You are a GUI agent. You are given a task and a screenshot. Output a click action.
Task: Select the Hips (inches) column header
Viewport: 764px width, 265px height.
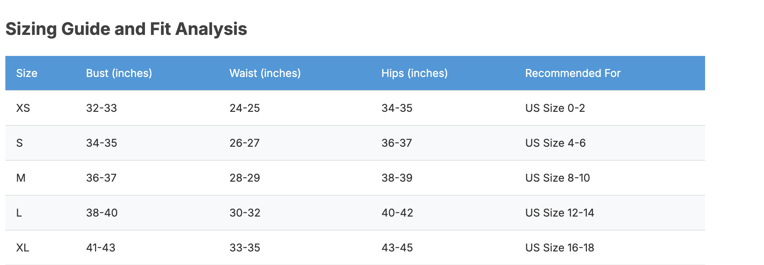click(414, 73)
